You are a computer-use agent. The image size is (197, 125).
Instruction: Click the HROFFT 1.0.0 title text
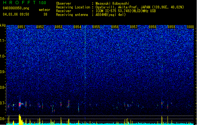click(24, 2)
